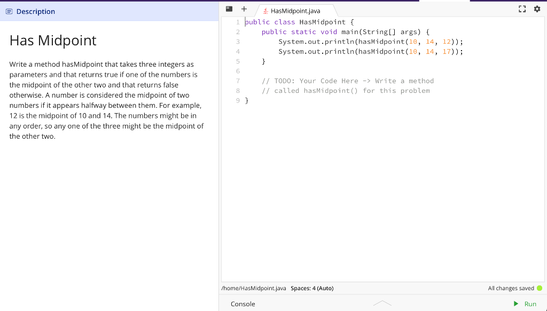Viewport: 547px width, 311px height.
Task: Click the file drawer icon beside the plus
Action: (x=229, y=9)
